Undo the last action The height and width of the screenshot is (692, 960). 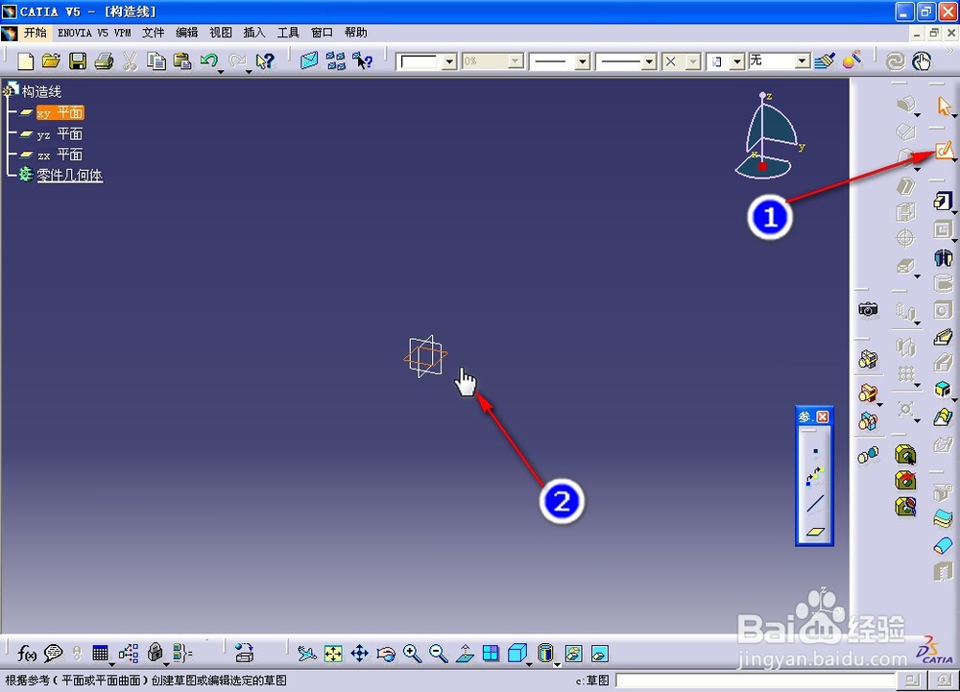[x=208, y=60]
